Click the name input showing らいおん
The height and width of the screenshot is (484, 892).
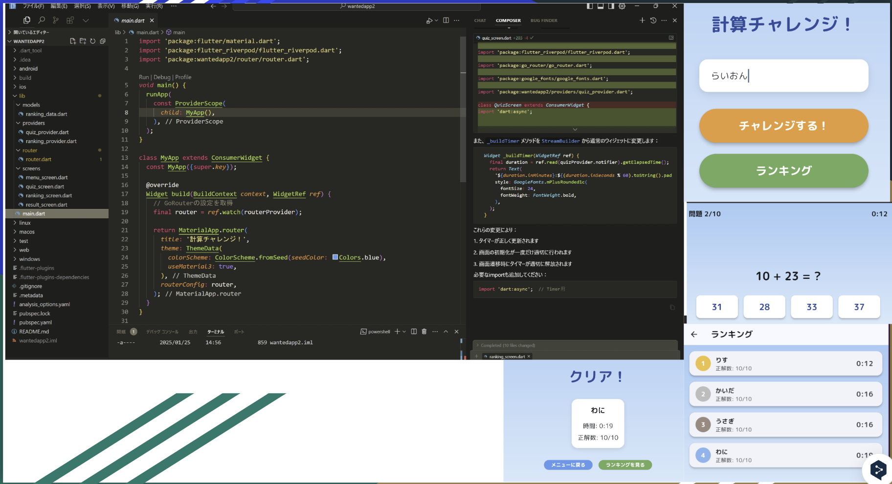click(783, 76)
